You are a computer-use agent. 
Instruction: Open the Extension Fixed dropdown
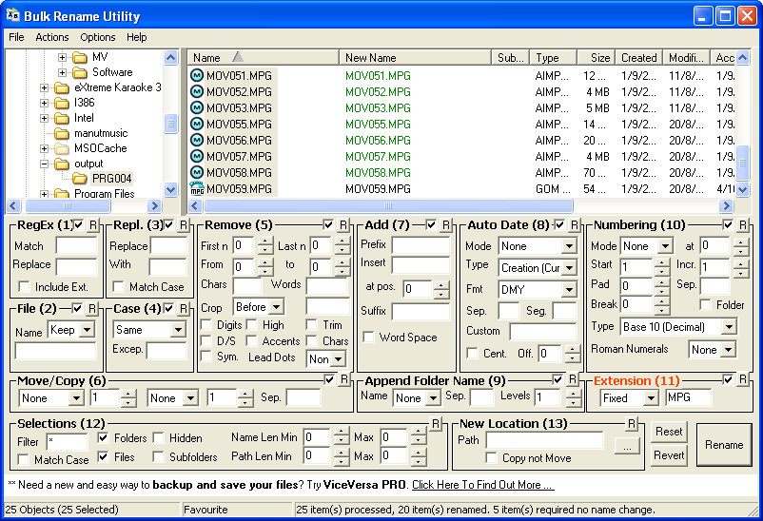coord(651,398)
